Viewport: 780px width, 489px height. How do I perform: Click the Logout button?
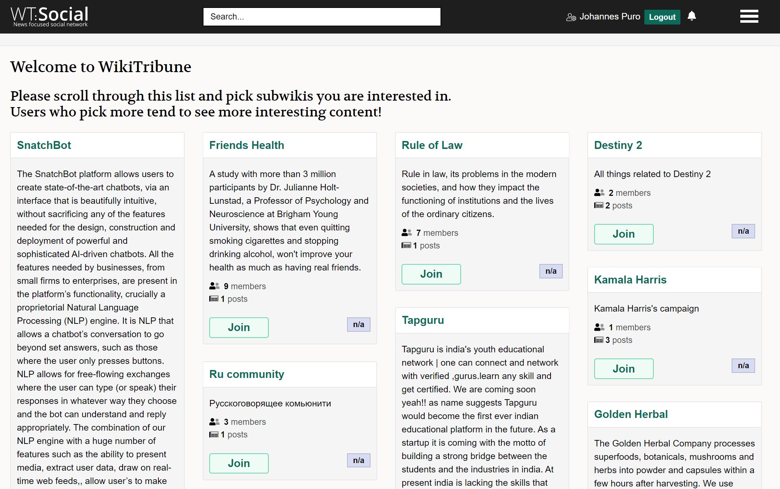click(x=662, y=17)
